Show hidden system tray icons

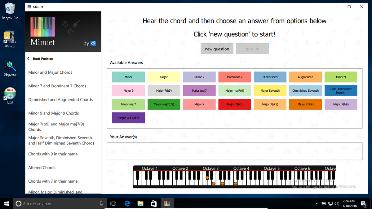point(317,204)
